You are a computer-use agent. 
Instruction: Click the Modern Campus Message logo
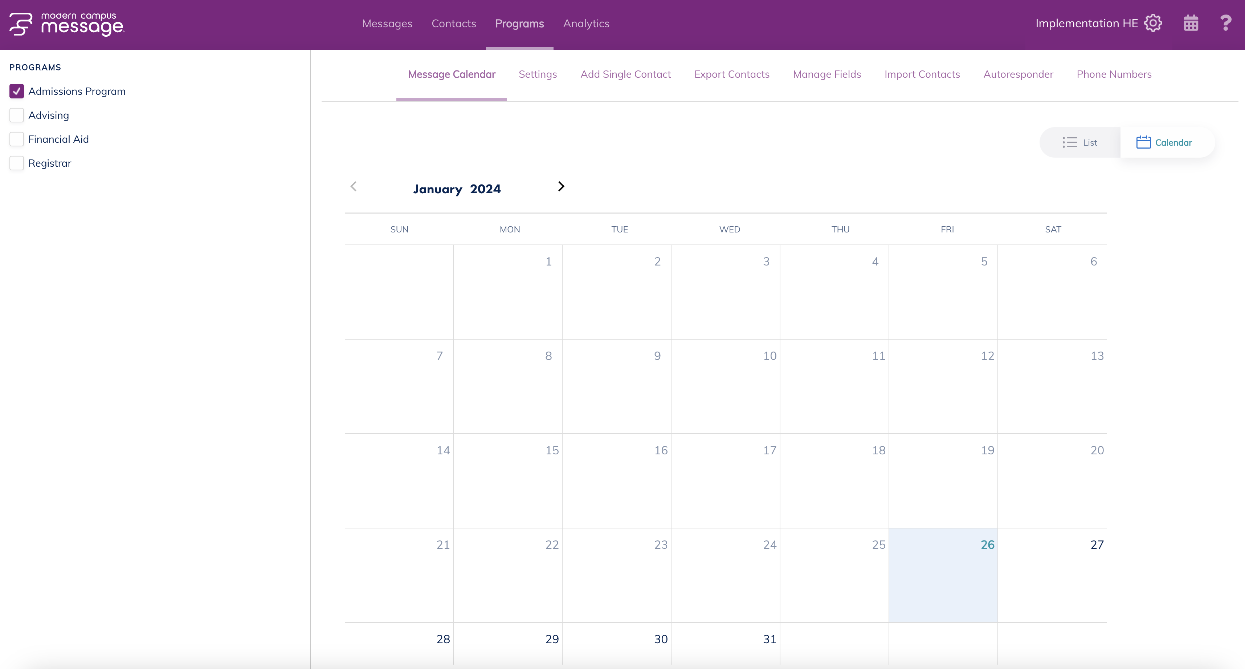click(x=66, y=24)
